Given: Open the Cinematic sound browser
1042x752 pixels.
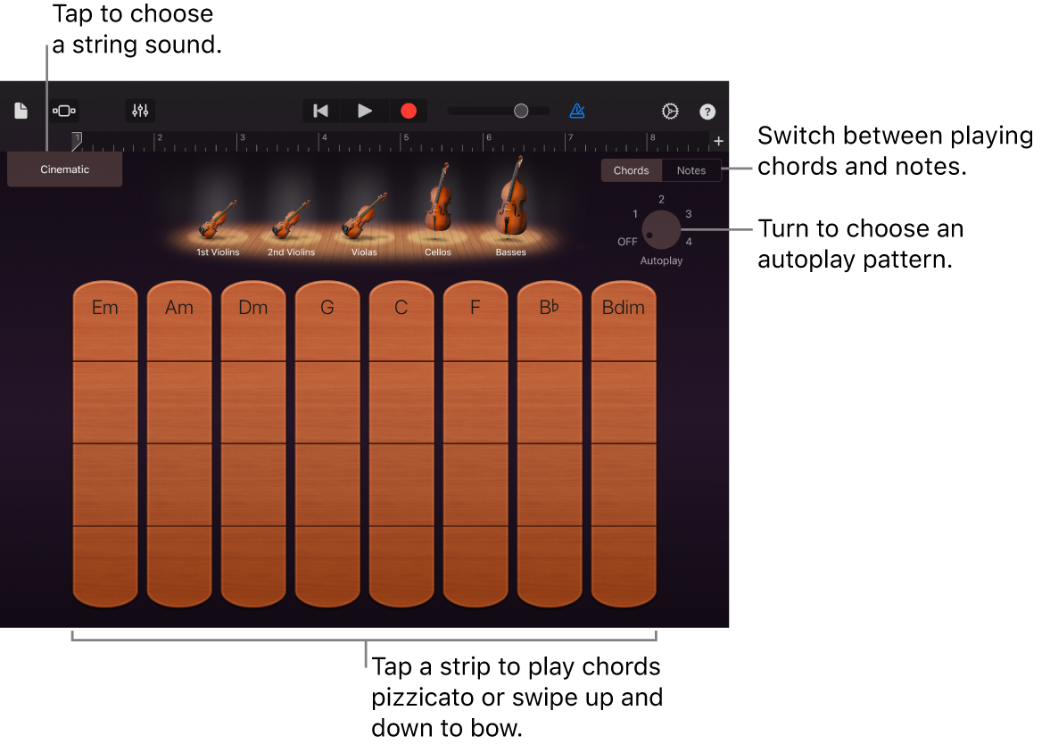Looking at the screenshot, I should coord(64,169).
